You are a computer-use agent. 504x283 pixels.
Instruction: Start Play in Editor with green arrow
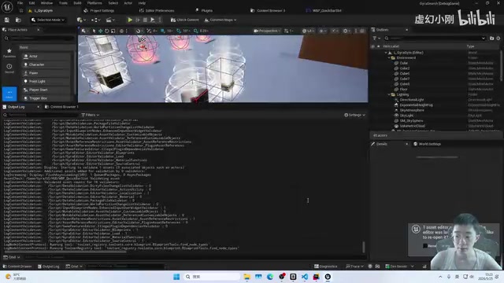tap(130, 20)
